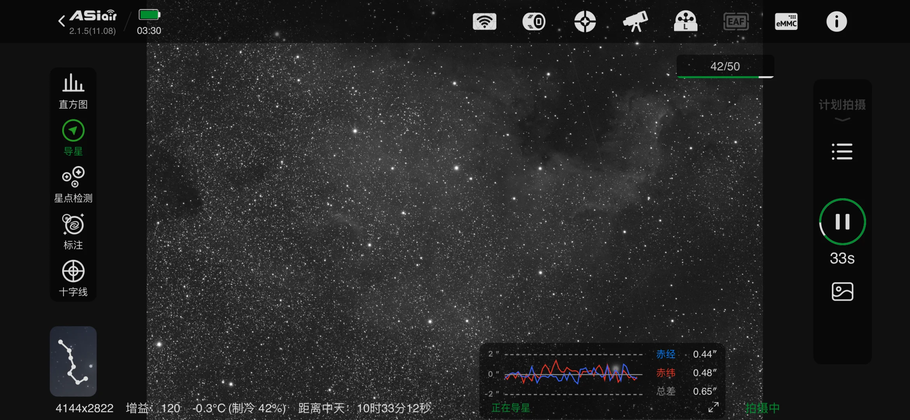Open filter wheel L settings

685,21
